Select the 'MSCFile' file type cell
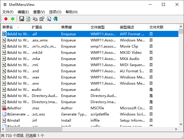The height and width of the screenshot is (139, 184). pos(97,108)
